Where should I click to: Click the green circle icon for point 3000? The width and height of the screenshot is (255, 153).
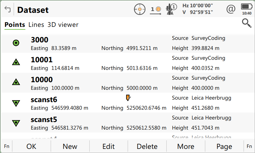16,43
